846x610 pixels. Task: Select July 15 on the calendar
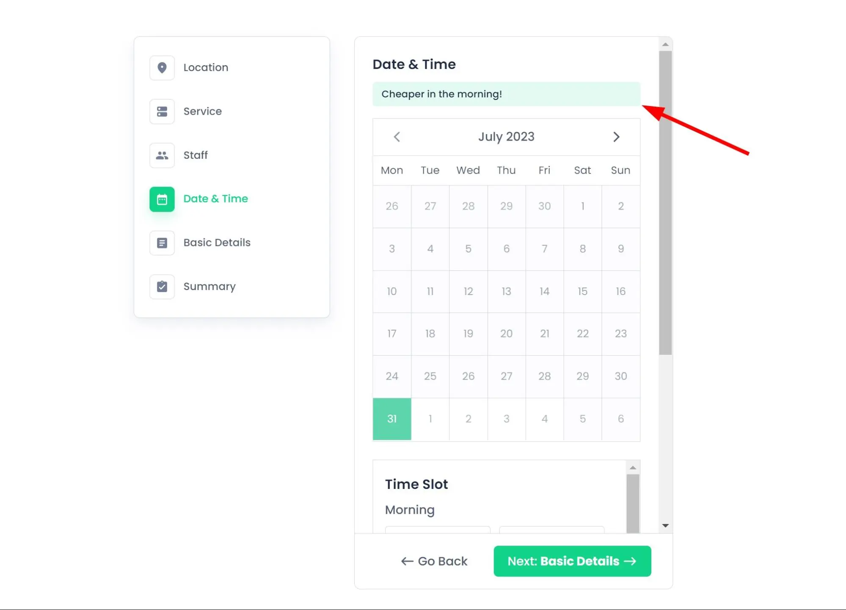(x=583, y=291)
